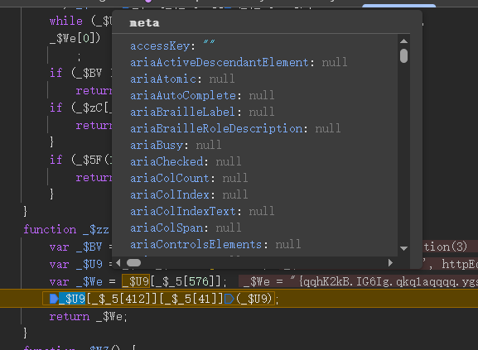
Task: Click the function _$zz declaration
Action: [66, 229]
